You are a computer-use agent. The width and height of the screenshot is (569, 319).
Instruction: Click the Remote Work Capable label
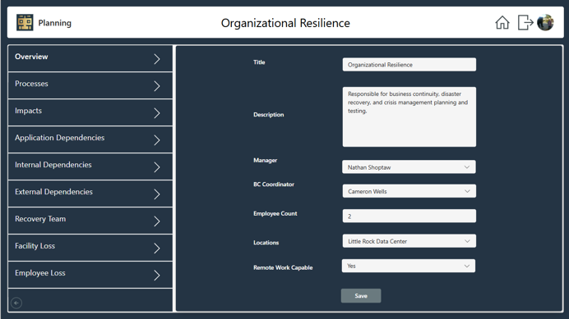pos(283,267)
